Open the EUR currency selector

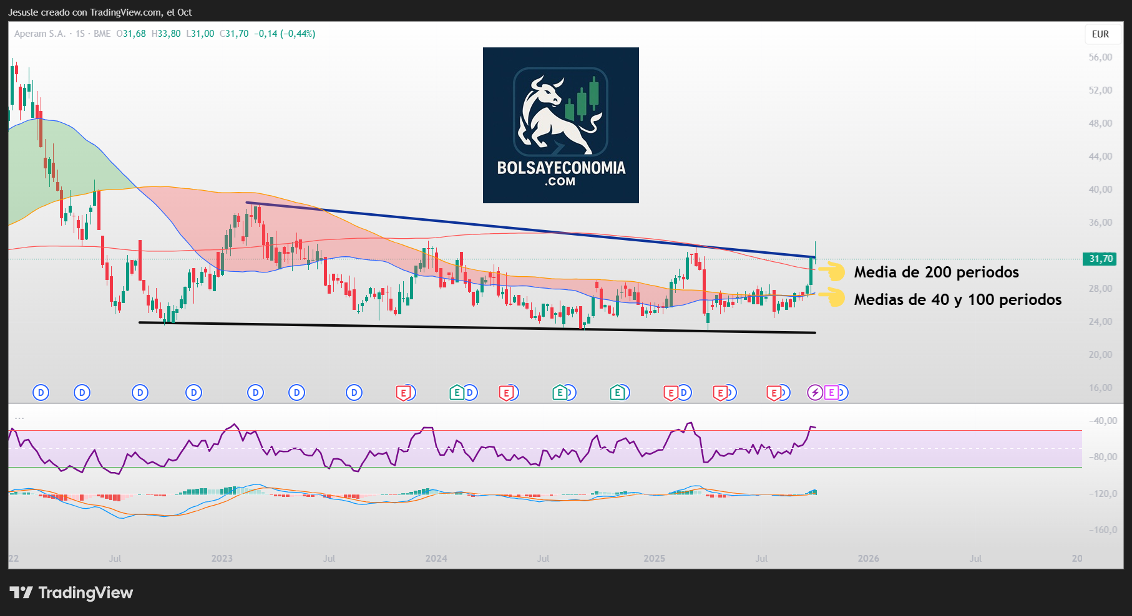tap(1100, 34)
